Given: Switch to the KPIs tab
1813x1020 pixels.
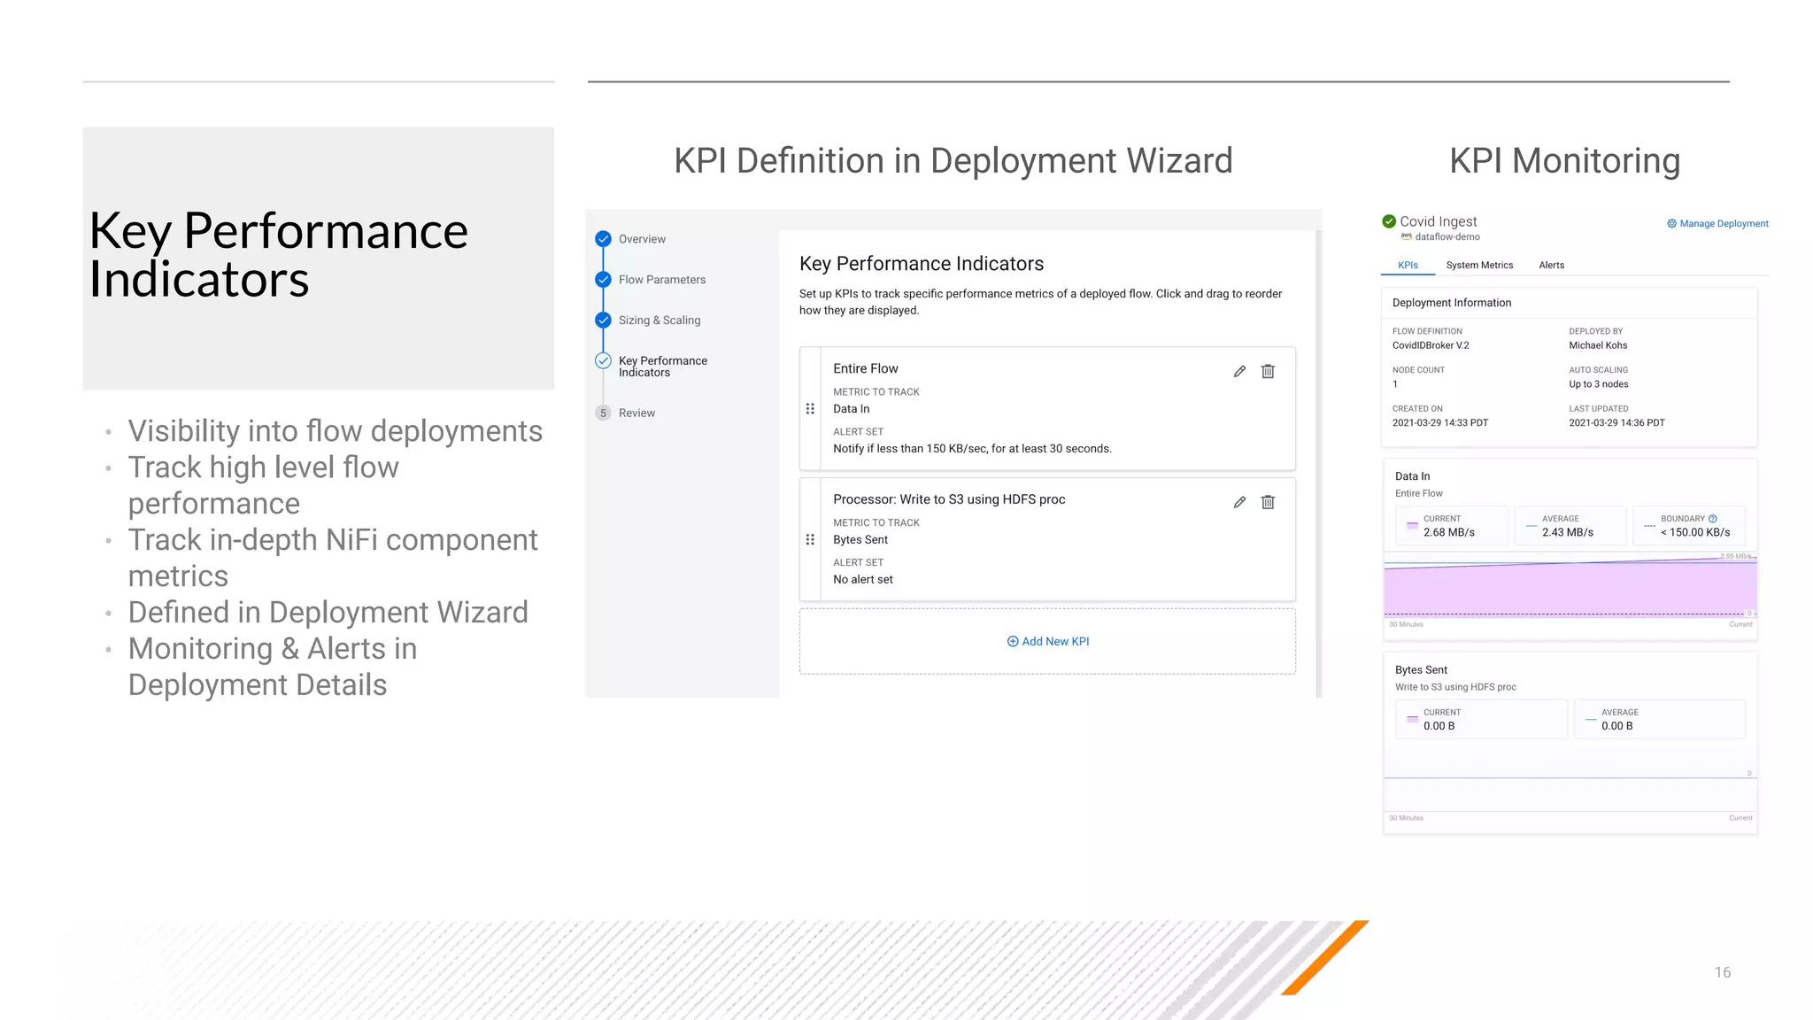Looking at the screenshot, I should [x=1408, y=265].
